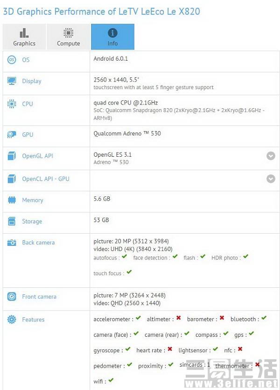Expand the OpenCL API - GPU row
Screen dimensions: 280x390
tap(271, 179)
